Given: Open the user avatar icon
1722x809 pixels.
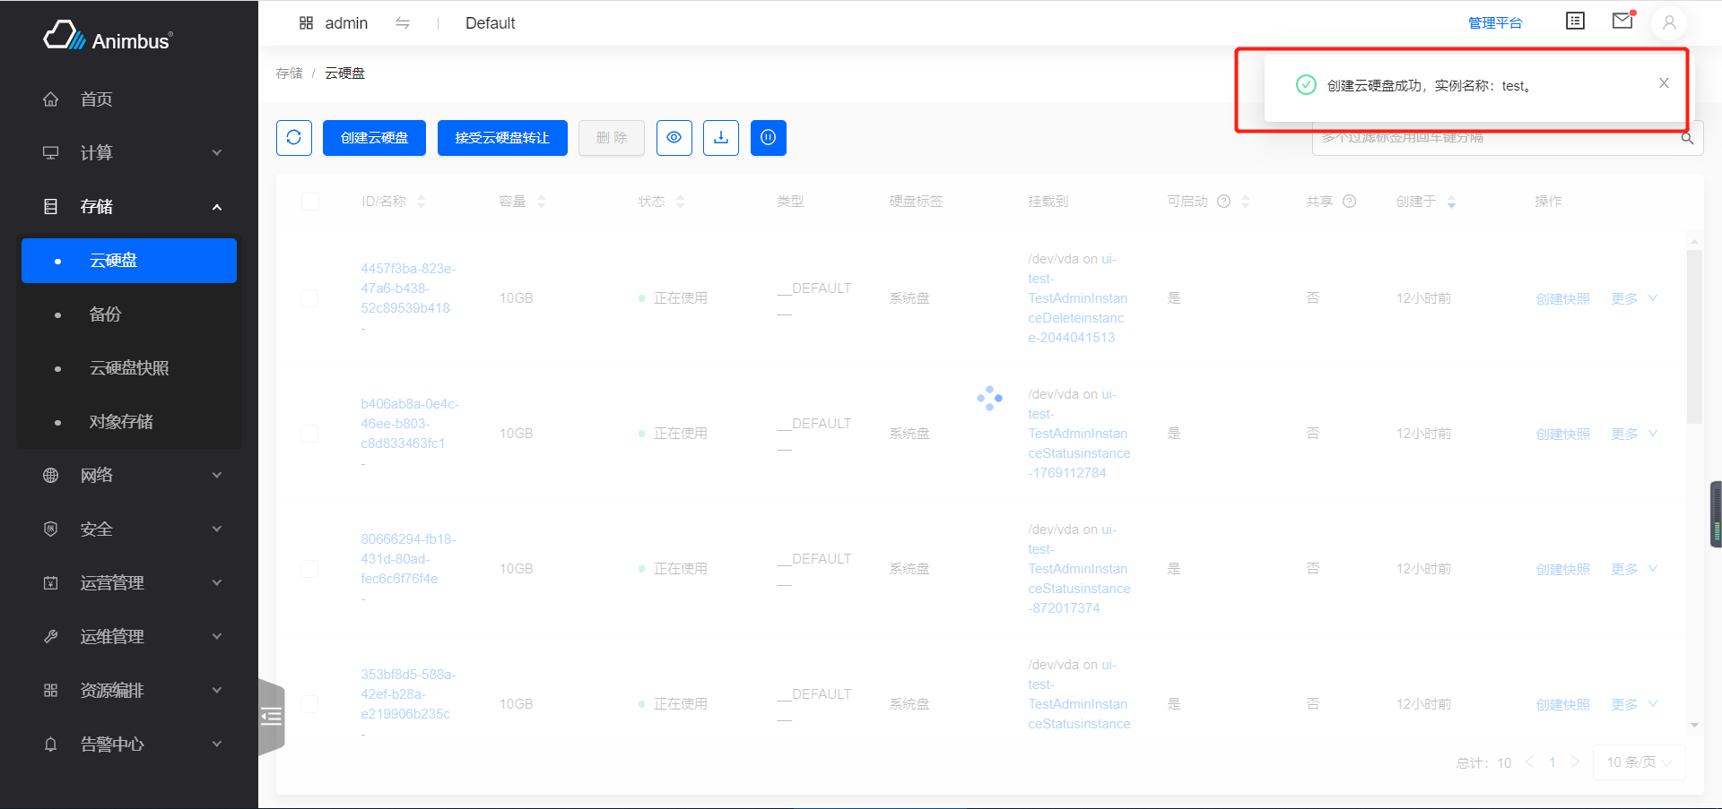Looking at the screenshot, I should (x=1668, y=23).
